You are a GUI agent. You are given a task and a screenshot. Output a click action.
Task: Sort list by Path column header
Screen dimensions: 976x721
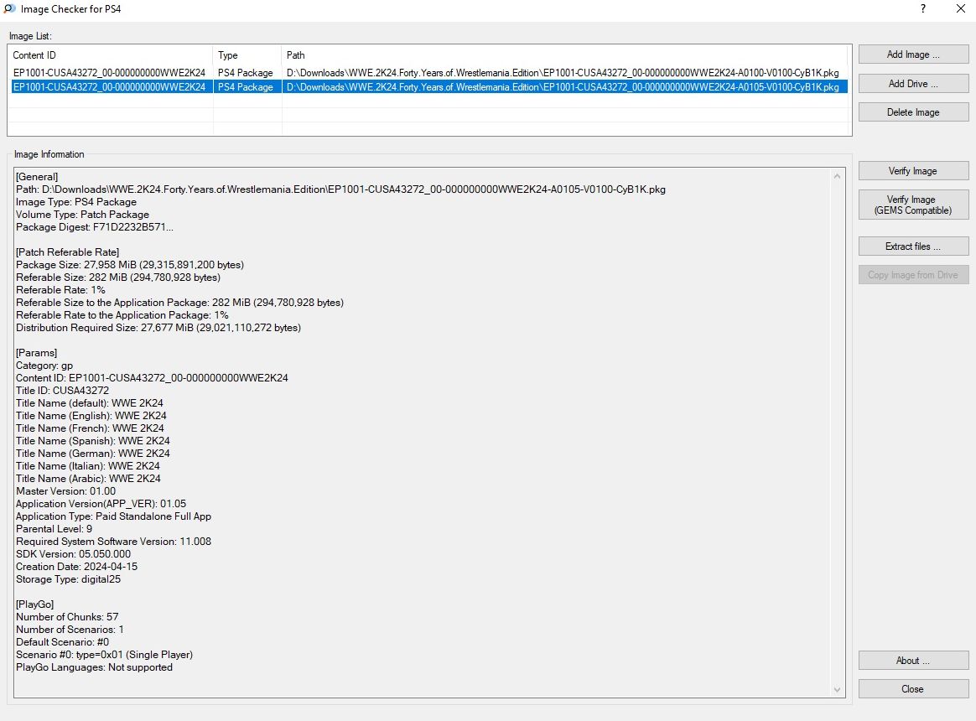564,54
